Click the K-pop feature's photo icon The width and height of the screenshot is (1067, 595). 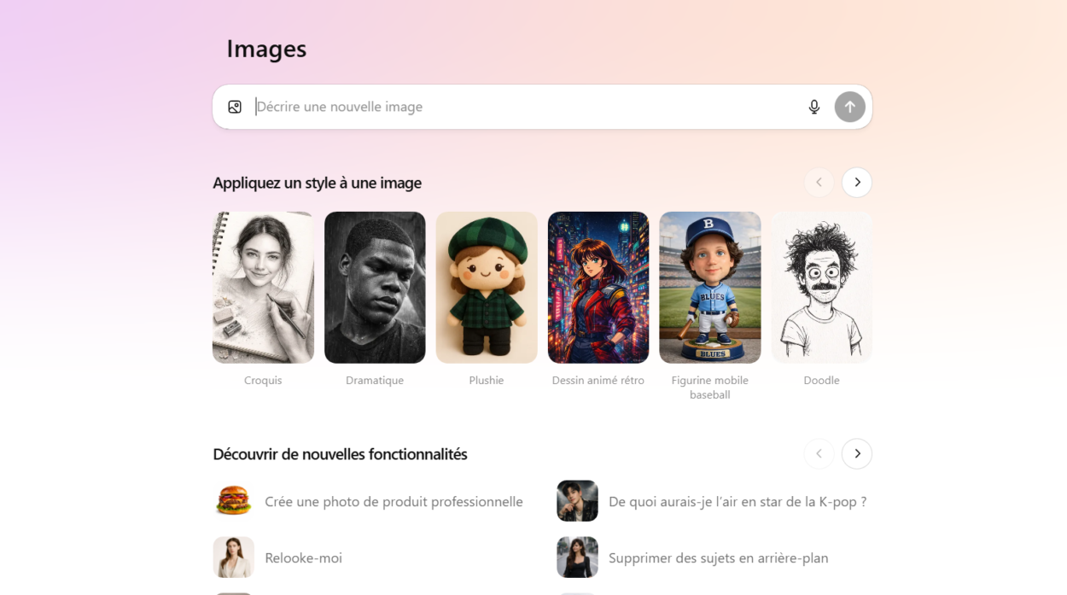[x=577, y=501]
